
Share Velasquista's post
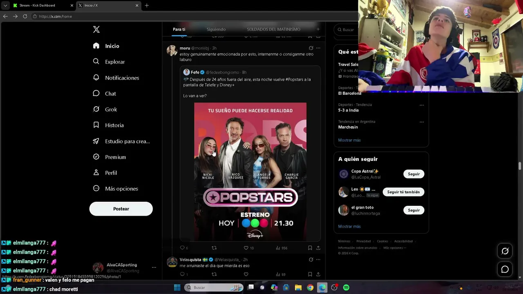click(318, 274)
